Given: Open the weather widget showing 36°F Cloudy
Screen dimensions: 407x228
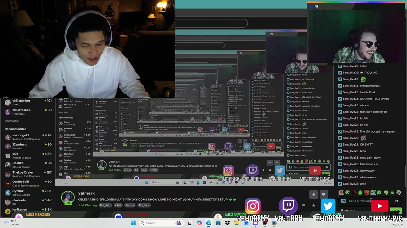Looking at the screenshot, I should click(12, 223).
